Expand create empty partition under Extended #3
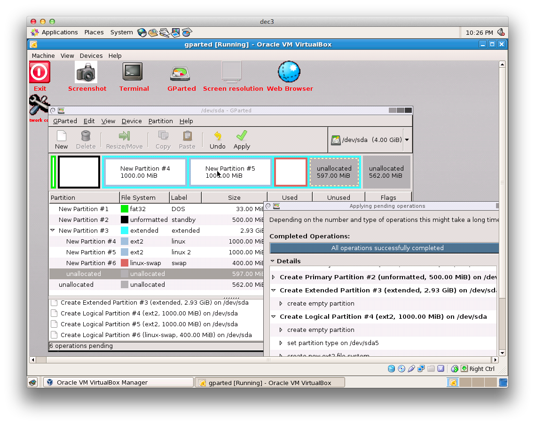Viewport: 535px width, 425px height. pos(281,304)
